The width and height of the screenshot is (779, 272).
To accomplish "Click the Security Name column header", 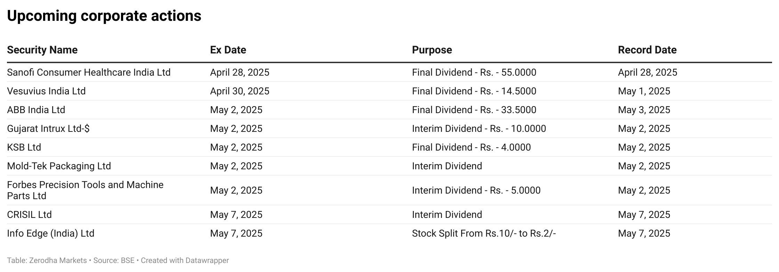I will tap(42, 50).
